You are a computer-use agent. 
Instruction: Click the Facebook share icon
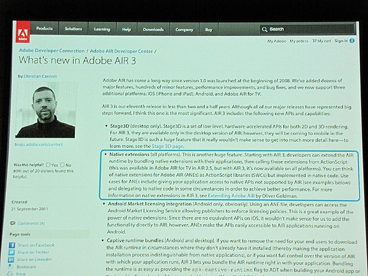[x=12, y=245]
